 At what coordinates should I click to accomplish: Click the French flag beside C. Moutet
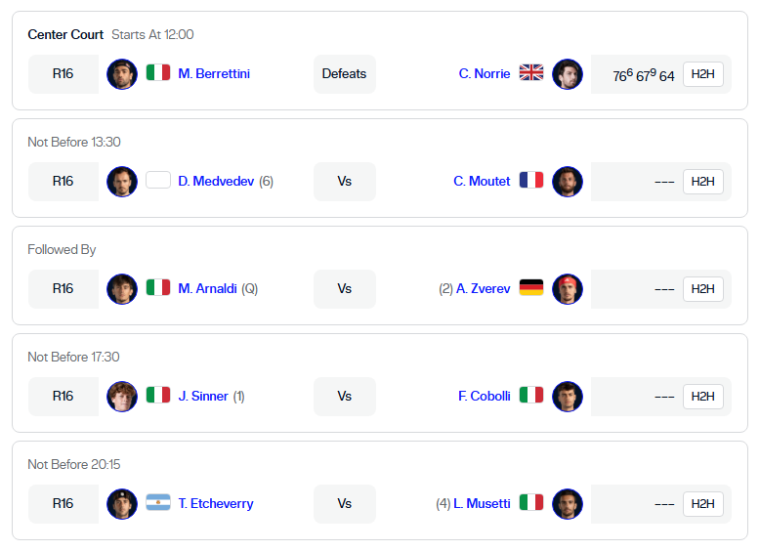tap(531, 181)
